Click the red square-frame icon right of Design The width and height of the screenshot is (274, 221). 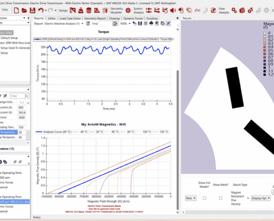click(73, 10)
